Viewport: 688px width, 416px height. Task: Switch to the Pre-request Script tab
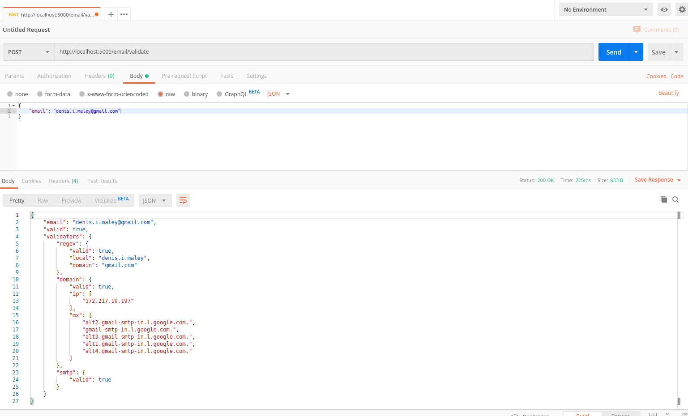pyautogui.click(x=184, y=76)
